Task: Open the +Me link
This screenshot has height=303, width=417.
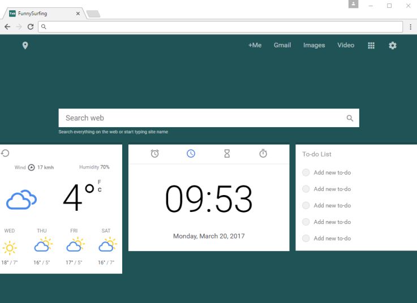Action: point(255,45)
